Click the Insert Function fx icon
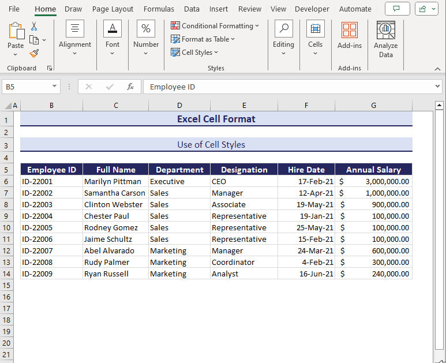 point(130,87)
